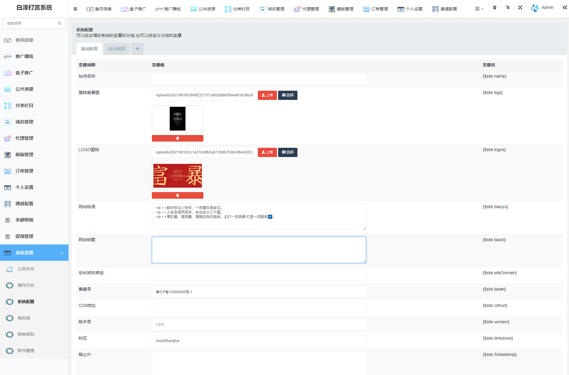Select 角色组 in the sidebar

24,318
